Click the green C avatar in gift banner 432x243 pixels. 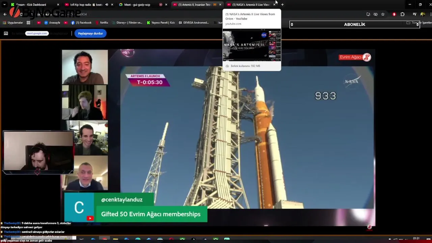click(79, 207)
